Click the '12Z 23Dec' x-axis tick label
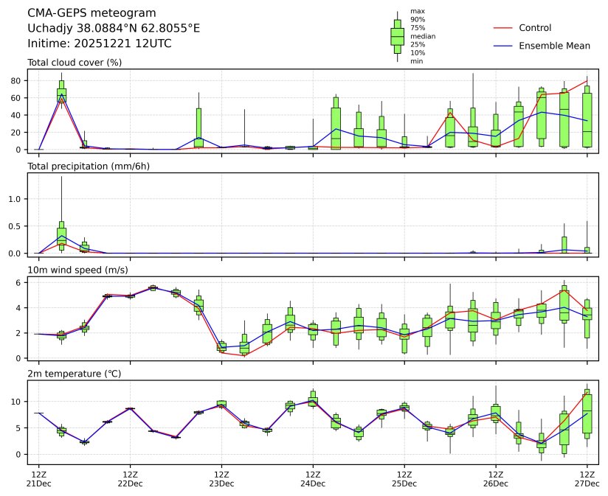Viewport: 608px width, 496px height. [x=222, y=479]
